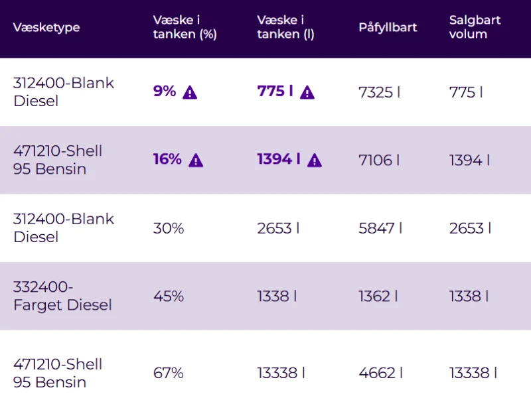Click the 7325 l refillable value
The image size is (531, 398).
[379, 92]
